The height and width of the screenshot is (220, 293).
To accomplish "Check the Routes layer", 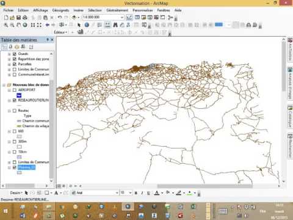I will click(x=15, y=111).
